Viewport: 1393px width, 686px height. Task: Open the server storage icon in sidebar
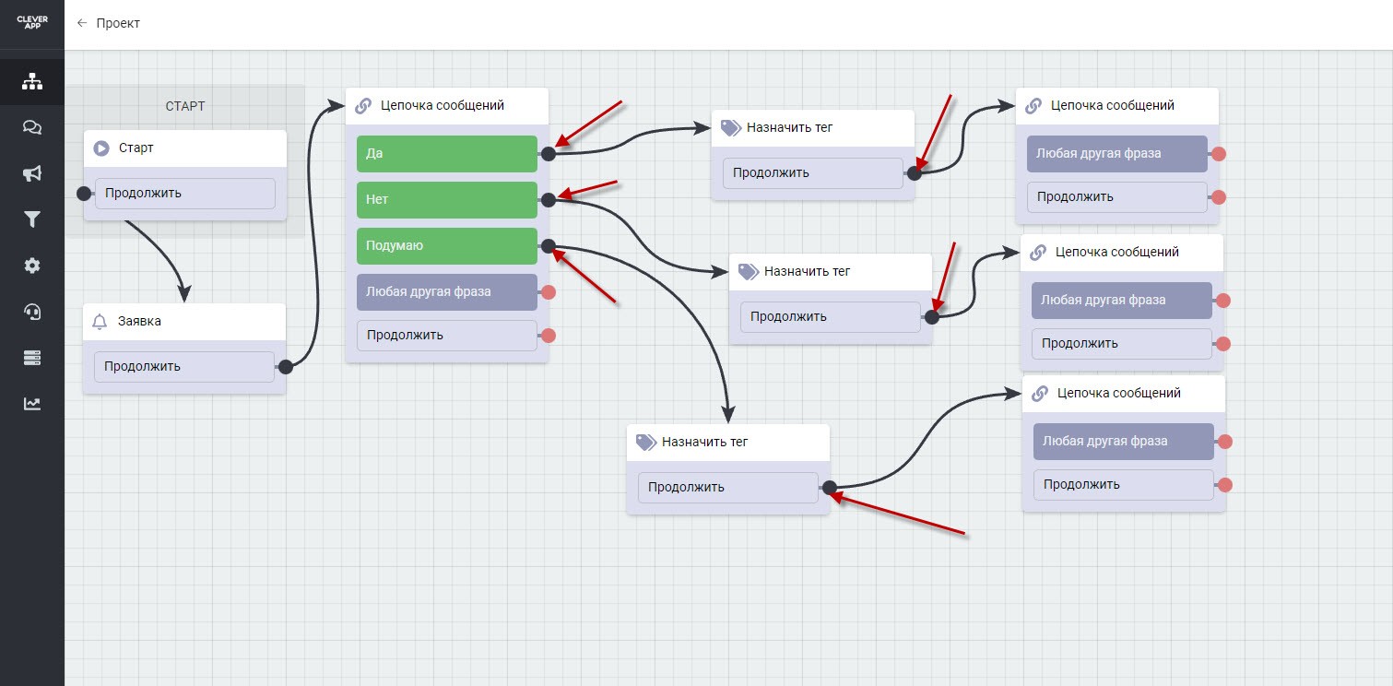(32, 358)
